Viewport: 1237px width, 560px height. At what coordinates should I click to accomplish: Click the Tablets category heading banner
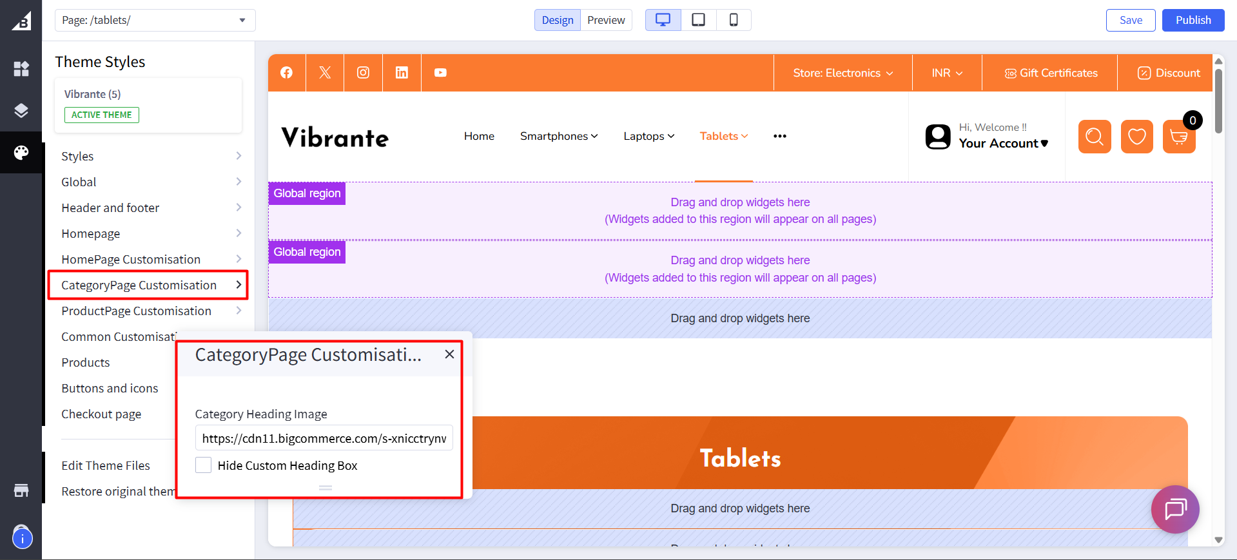[740, 453]
